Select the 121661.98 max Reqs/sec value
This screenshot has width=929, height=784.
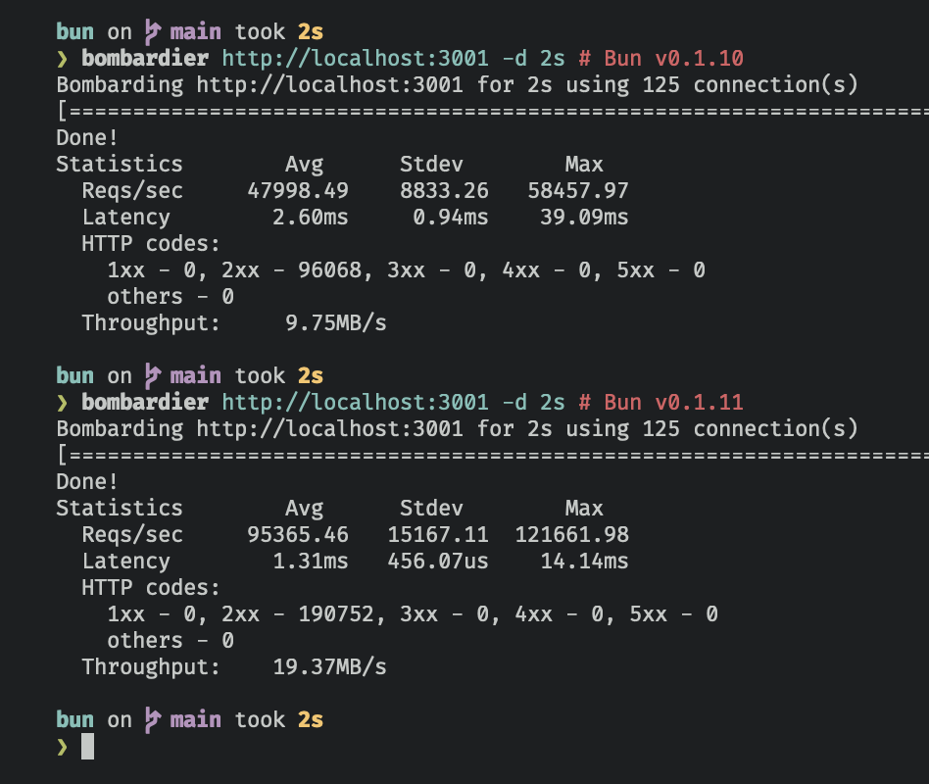point(572,534)
